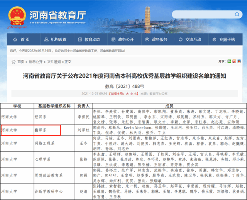The width and height of the screenshot is (247, 200).
Task: Click the members cell containing Kevin Morrison
Action: 169,130
